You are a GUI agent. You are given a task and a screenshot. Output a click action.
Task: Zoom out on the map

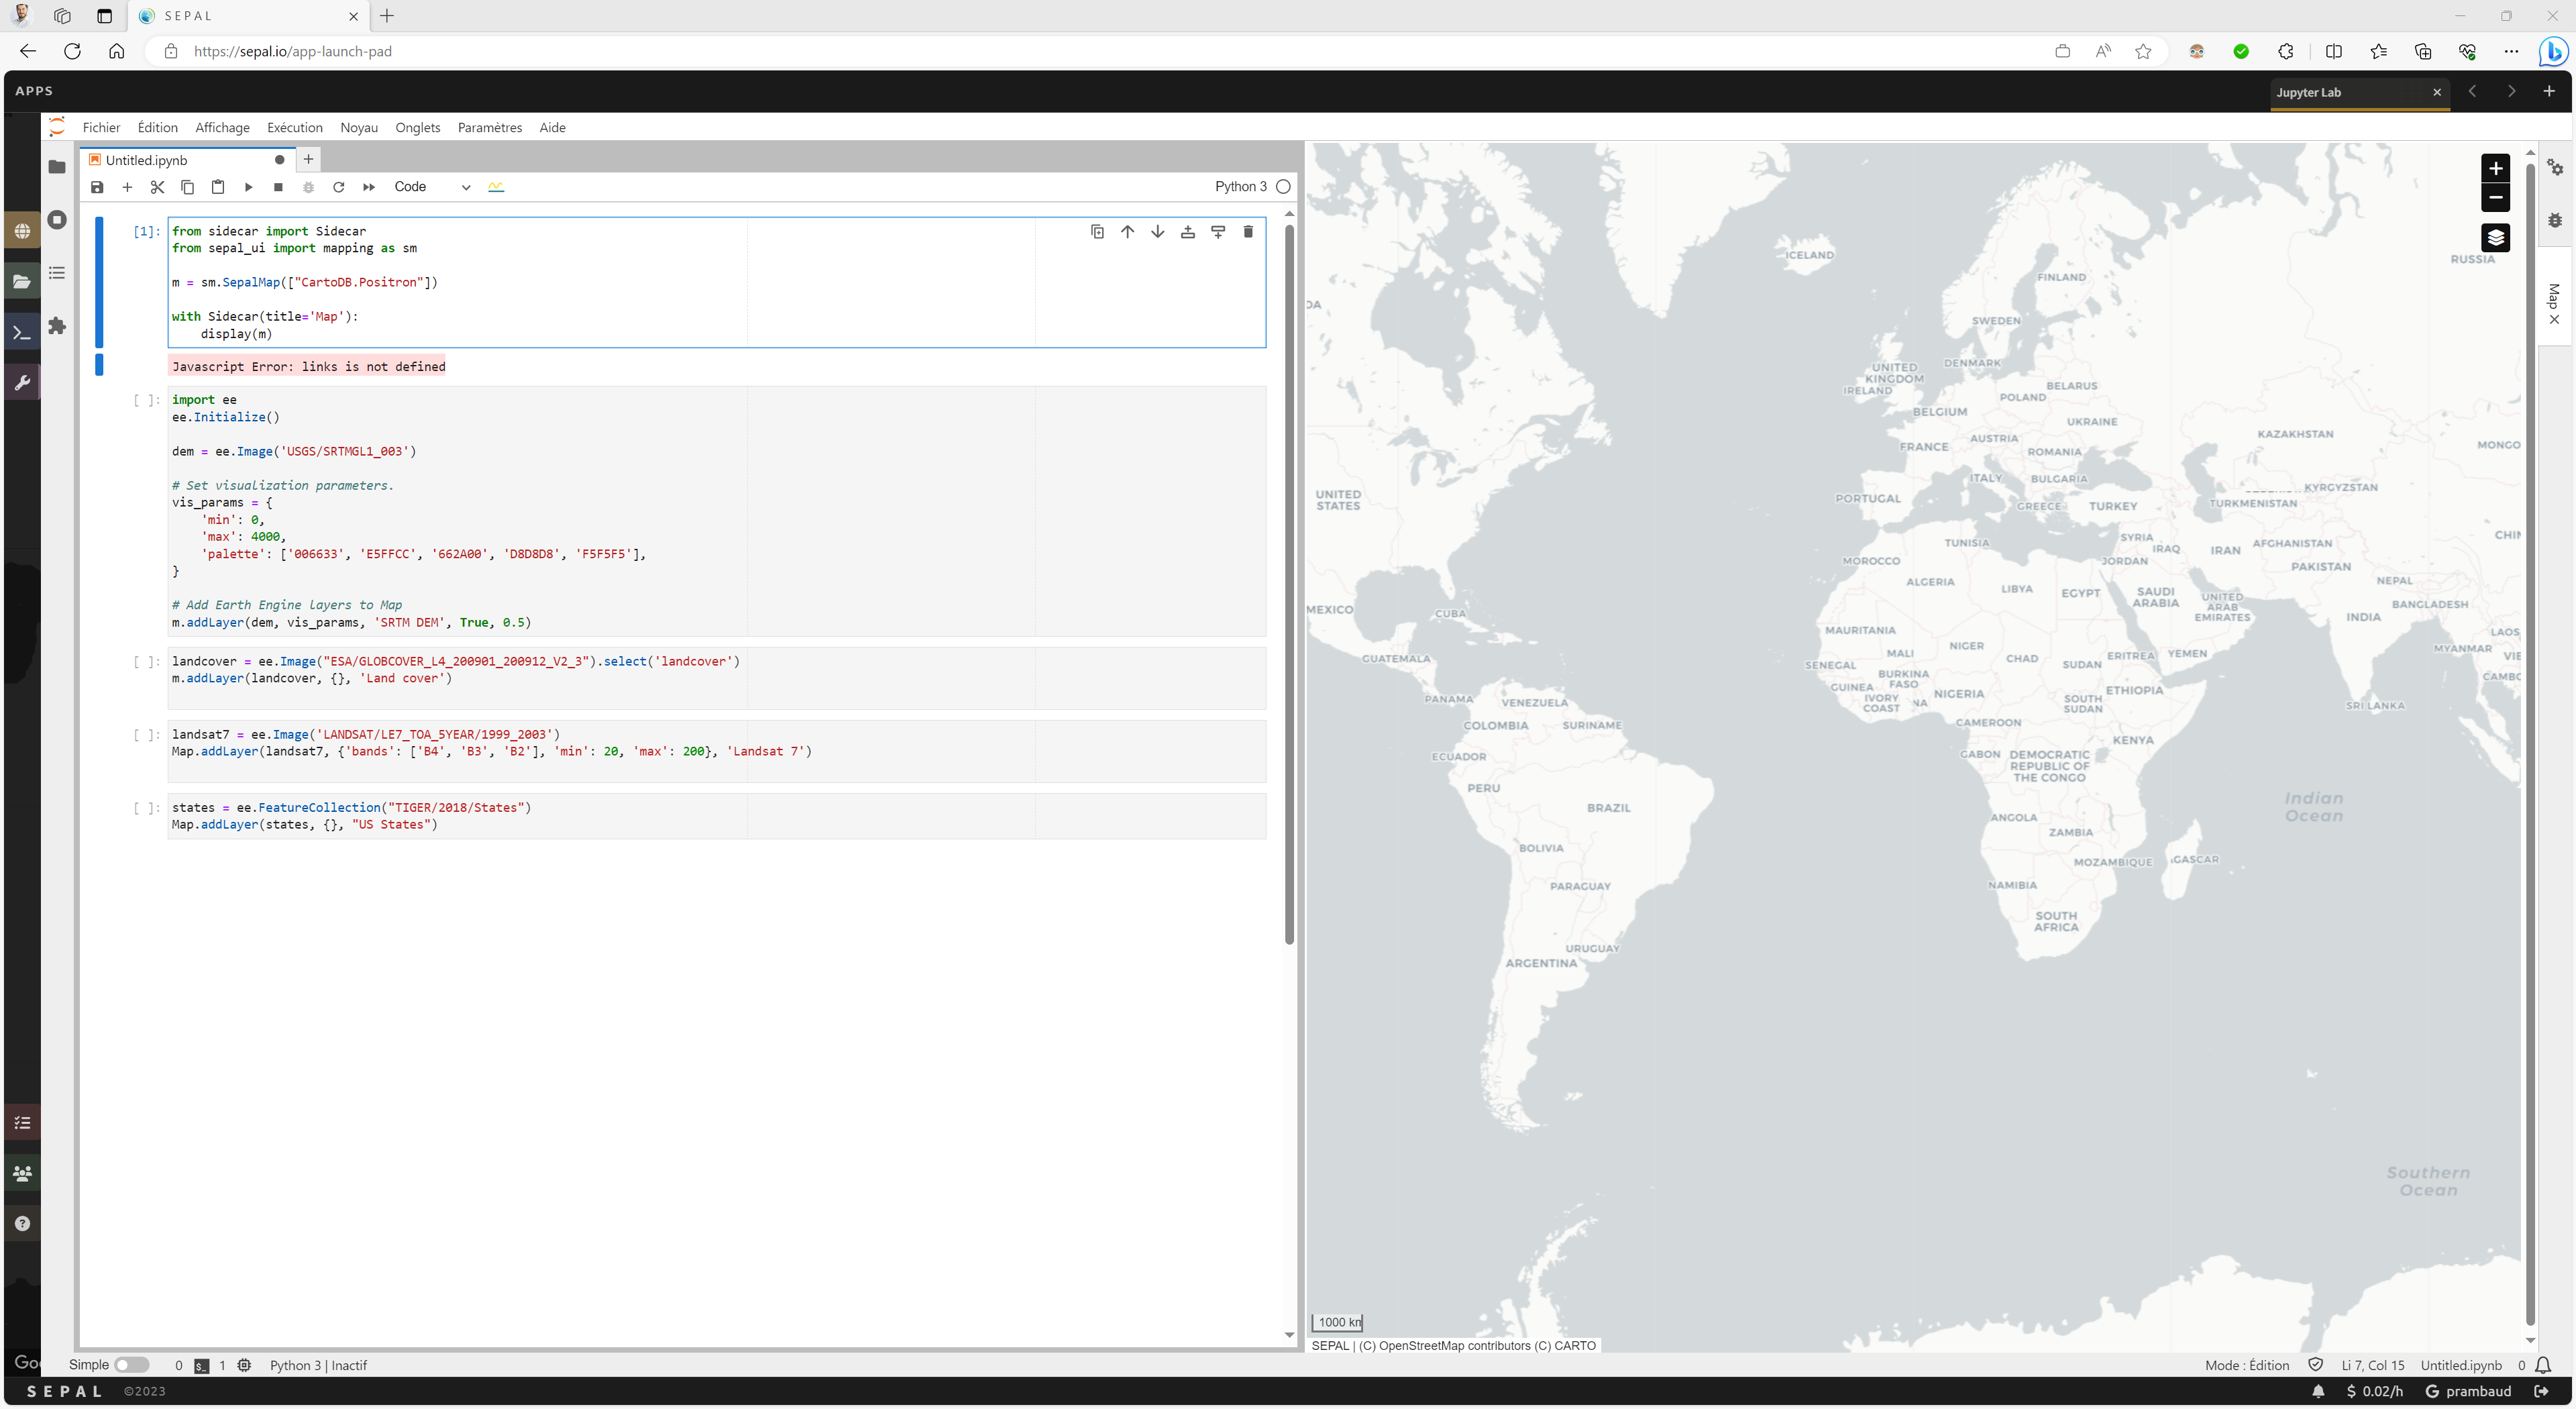[2495, 197]
